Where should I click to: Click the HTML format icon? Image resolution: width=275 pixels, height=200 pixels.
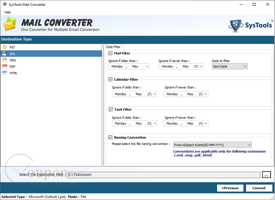(5, 73)
